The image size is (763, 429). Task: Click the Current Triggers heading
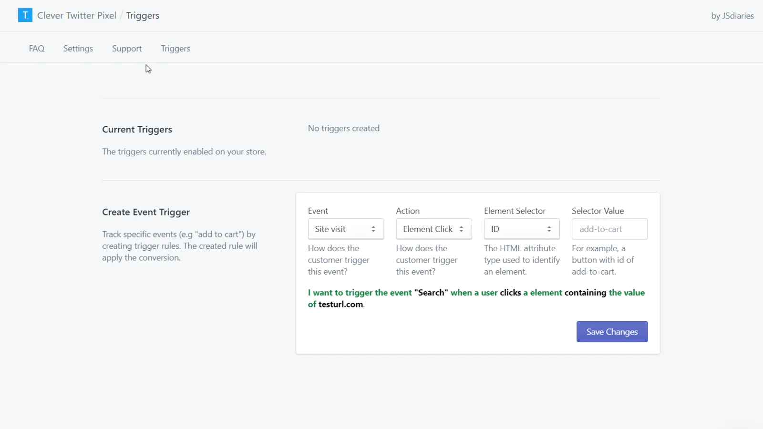(137, 130)
